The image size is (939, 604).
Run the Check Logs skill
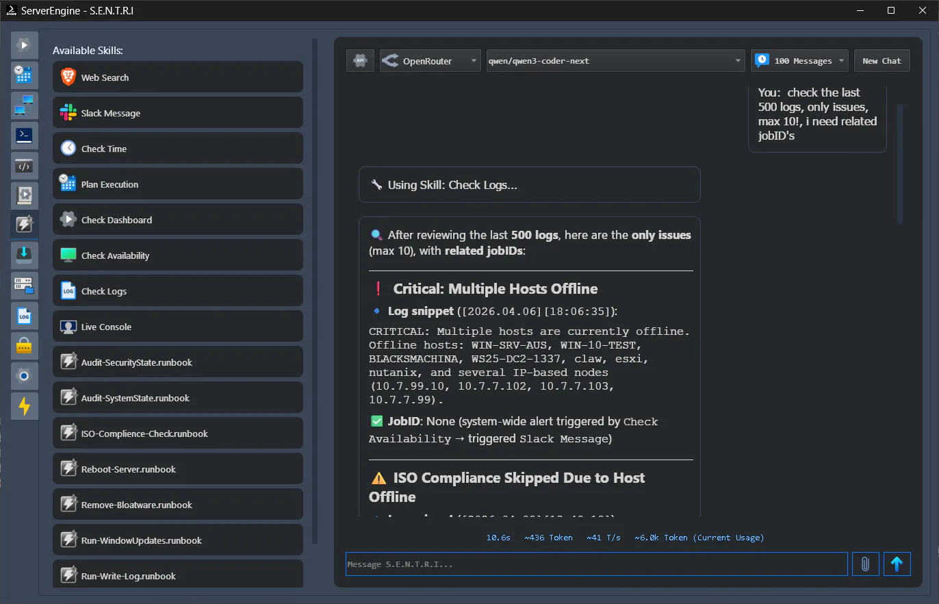(178, 290)
